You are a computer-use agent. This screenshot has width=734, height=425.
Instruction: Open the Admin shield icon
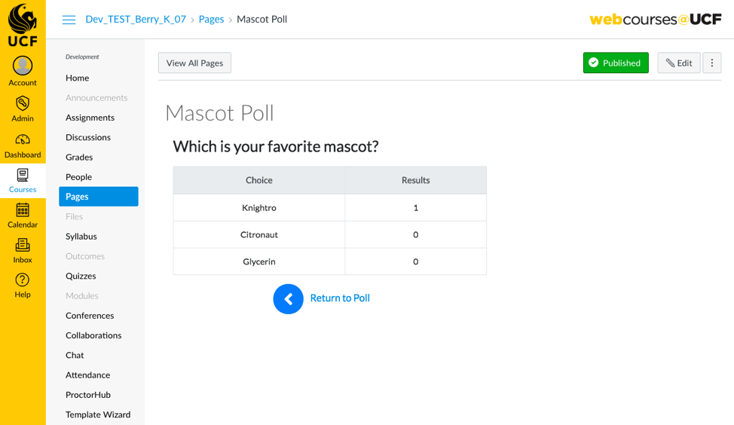pos(23,103)
